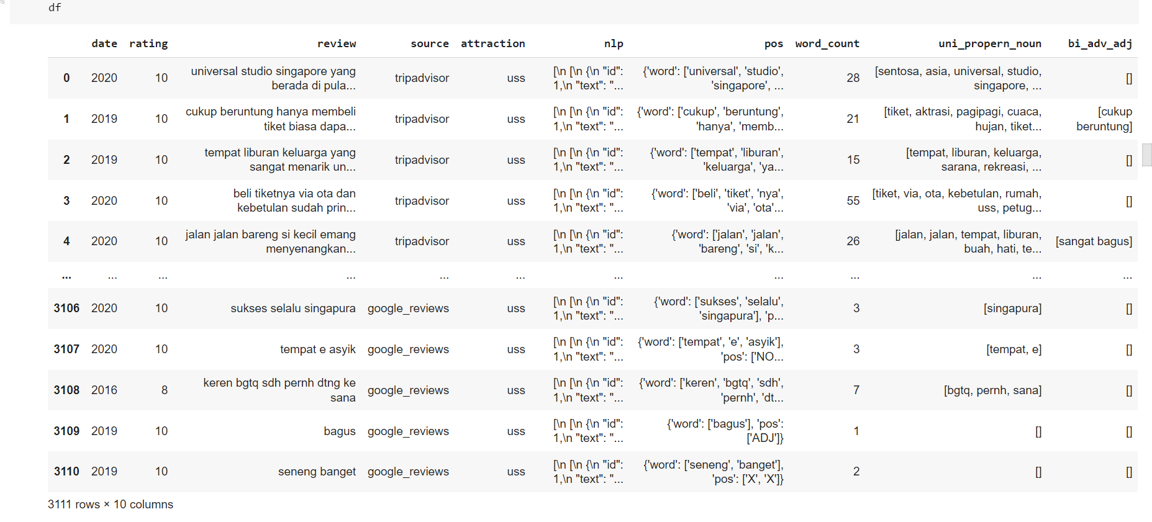The height and width of the screenshot is (522, 1152).
Task: Click the 'review' column header
Action: coord(337,43)
